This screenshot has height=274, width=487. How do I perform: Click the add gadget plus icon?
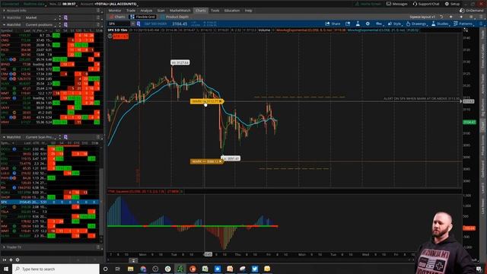pyautogui.click(x=11, y=260)
